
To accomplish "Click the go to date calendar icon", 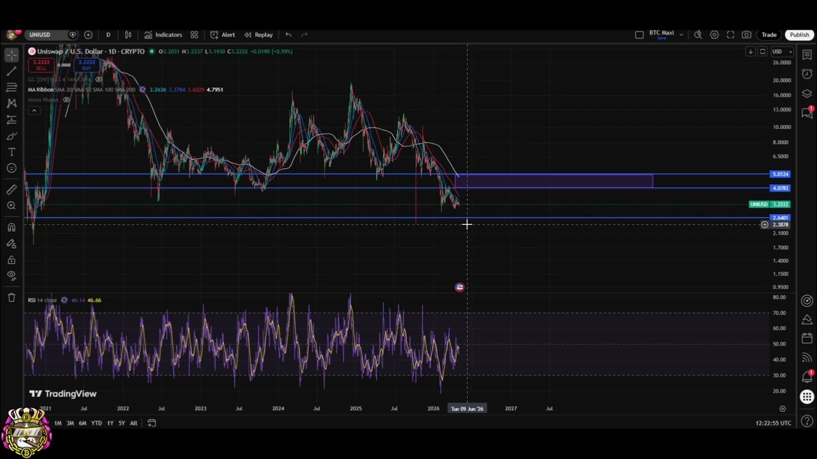I will coord(151,423).
